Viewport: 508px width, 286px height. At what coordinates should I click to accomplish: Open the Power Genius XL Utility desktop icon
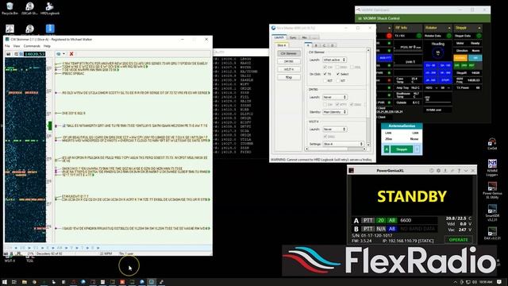492,190
